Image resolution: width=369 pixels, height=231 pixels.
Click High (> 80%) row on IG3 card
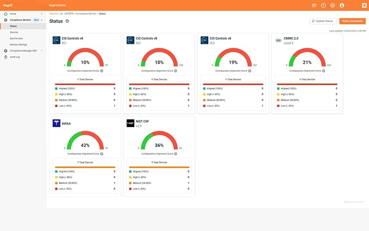[x=233, y=94]
